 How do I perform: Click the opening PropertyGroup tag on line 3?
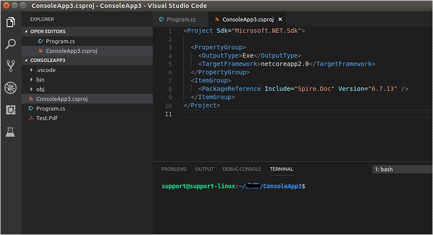pos(218,48)
